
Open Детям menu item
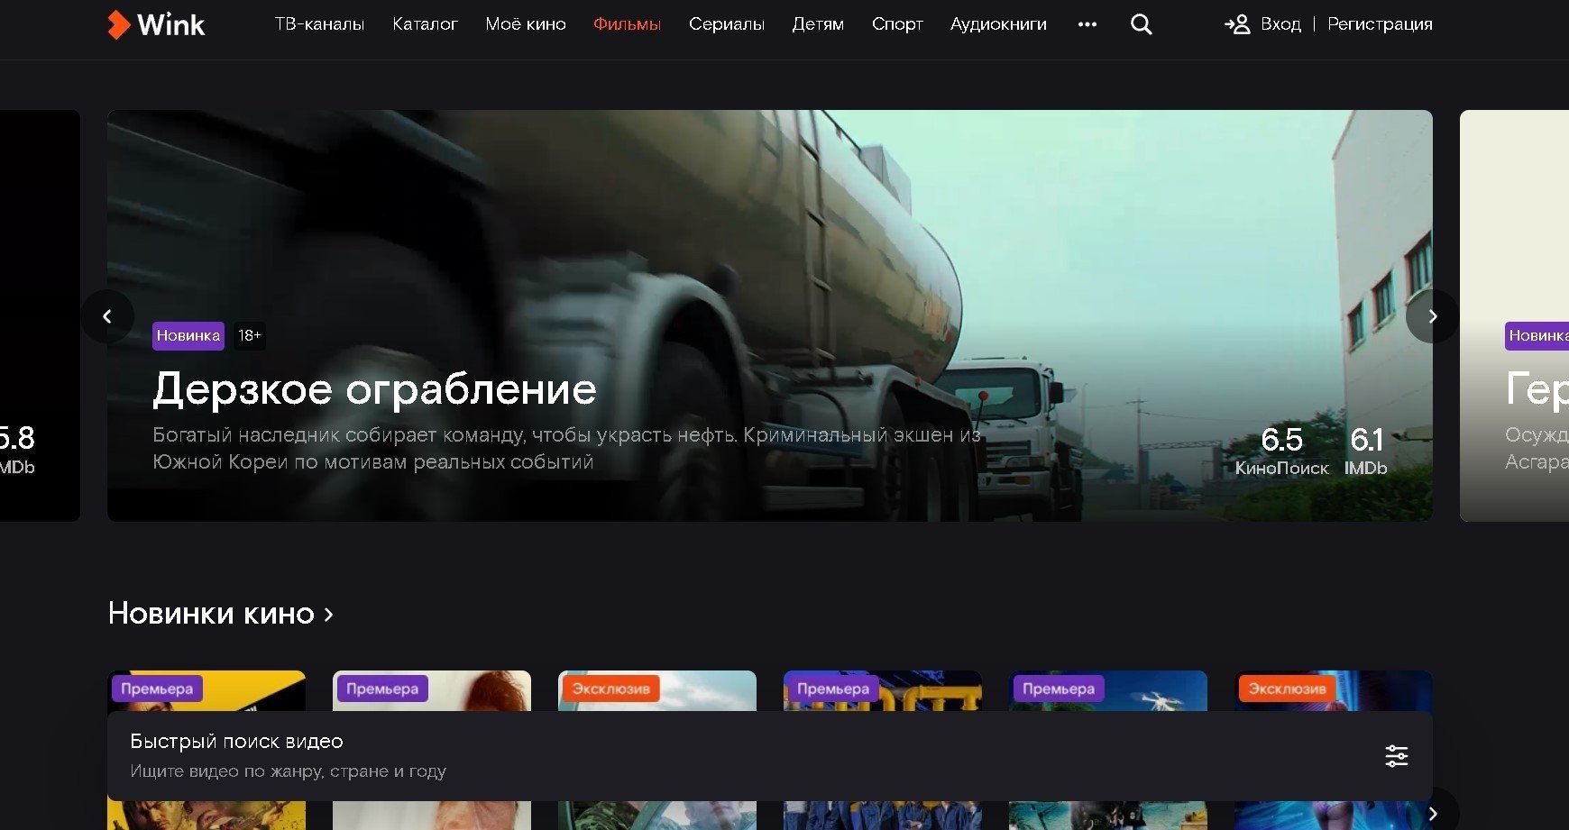[818, 24]
